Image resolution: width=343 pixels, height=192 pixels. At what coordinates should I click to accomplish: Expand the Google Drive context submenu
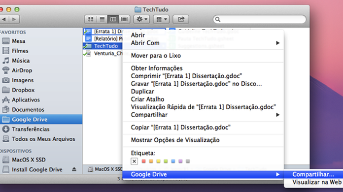pos(203,174)
